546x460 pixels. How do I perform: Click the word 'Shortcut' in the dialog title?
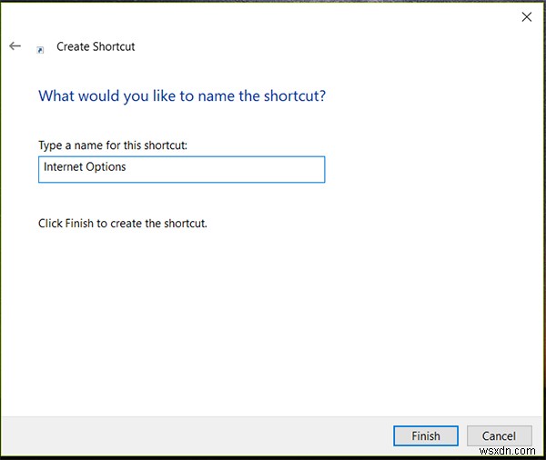coord(114,46)
